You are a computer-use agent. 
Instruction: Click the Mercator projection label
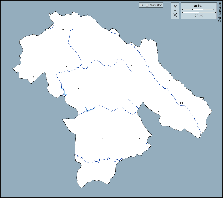tap(156, 5)
